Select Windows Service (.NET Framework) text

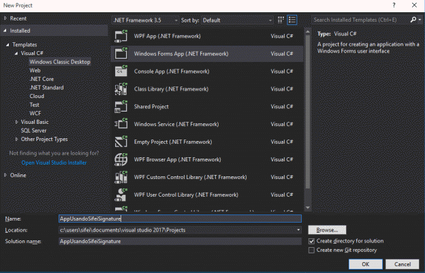[176, 125]
